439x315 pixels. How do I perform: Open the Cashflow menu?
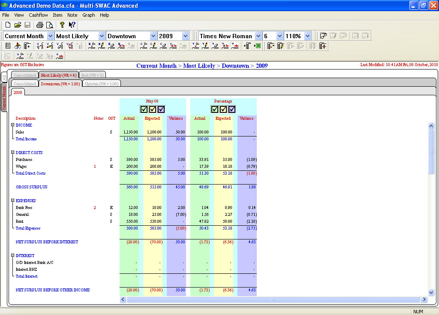point(38,15)
